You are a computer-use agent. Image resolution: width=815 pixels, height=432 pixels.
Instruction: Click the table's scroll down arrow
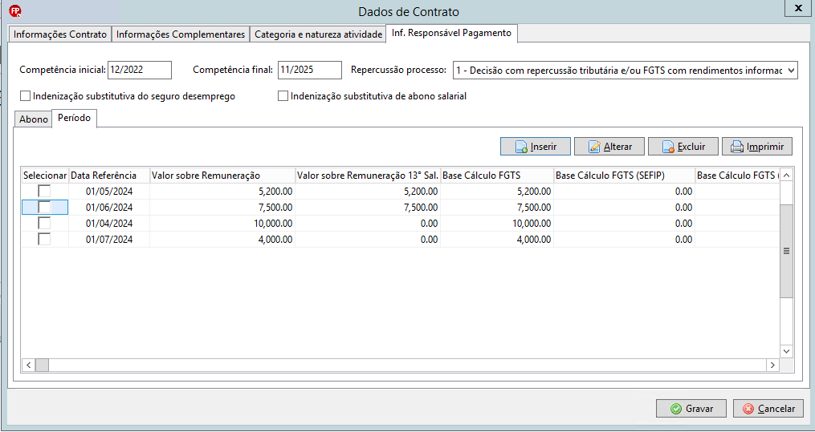click(786, 351)
